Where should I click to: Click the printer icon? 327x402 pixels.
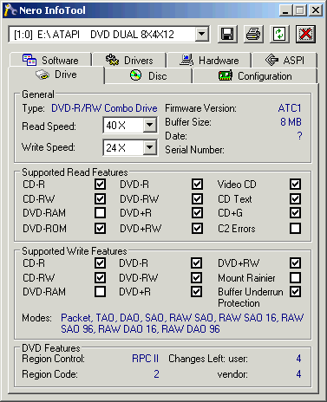point(253,34)
